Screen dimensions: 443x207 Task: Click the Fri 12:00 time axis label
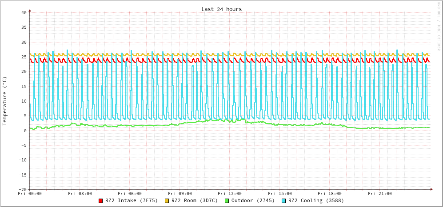pos(230,194)
